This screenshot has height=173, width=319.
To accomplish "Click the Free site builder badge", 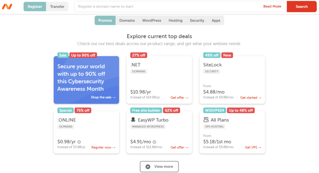I will (146, 110).
